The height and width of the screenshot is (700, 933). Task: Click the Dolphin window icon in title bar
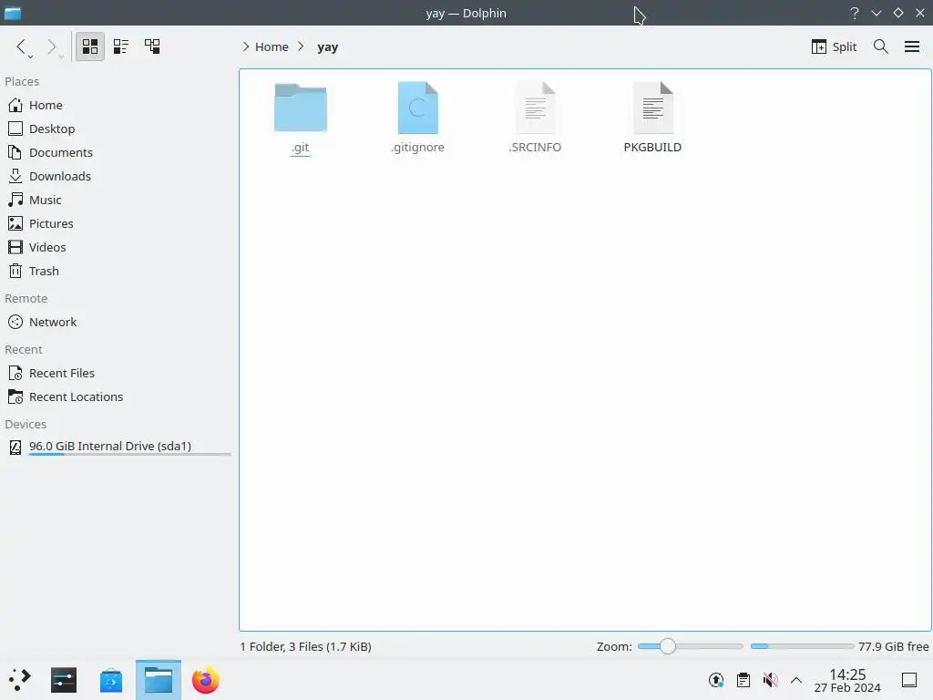pyautogui.click(x=13, y=13)
